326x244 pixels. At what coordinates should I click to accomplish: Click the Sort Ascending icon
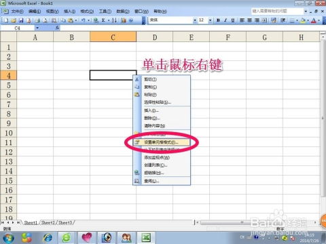114,20
